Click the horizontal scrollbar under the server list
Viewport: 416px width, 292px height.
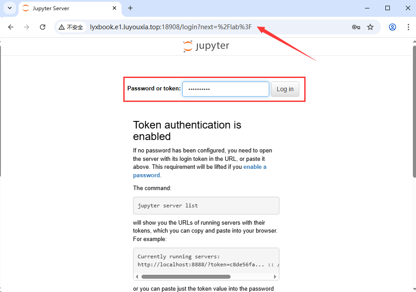pyautogui.click(x=186, y=276)
